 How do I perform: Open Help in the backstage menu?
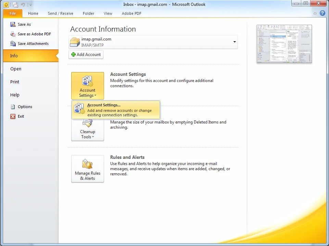(15, 95)
